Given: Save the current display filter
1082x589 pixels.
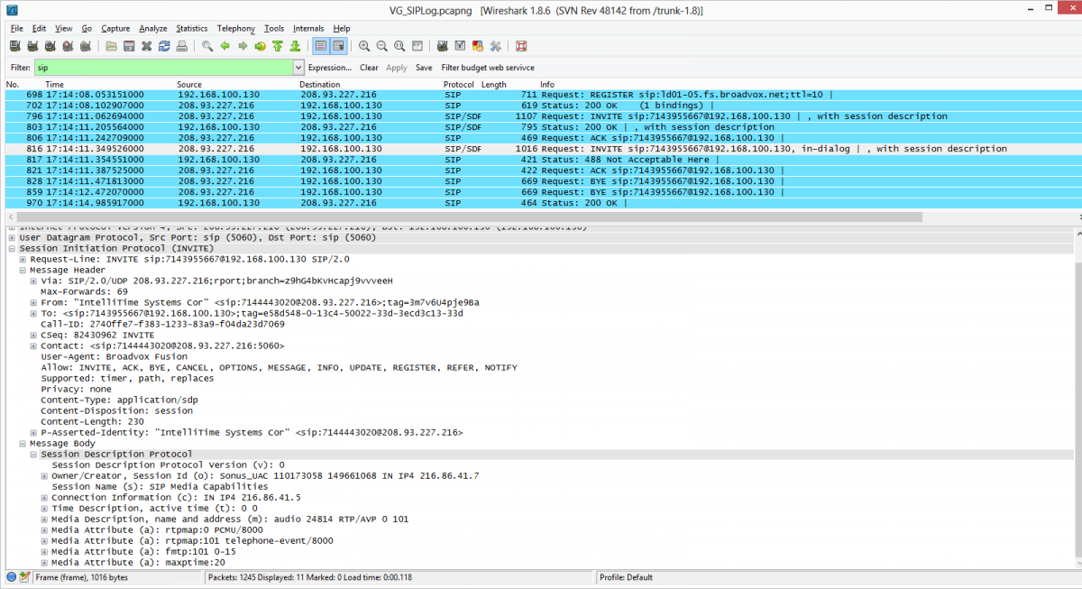Looking at the screenshot, I should click(424, 68).
